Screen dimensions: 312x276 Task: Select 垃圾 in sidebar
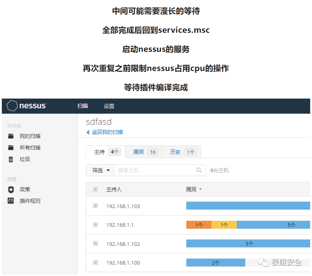[x=25, y=159]
